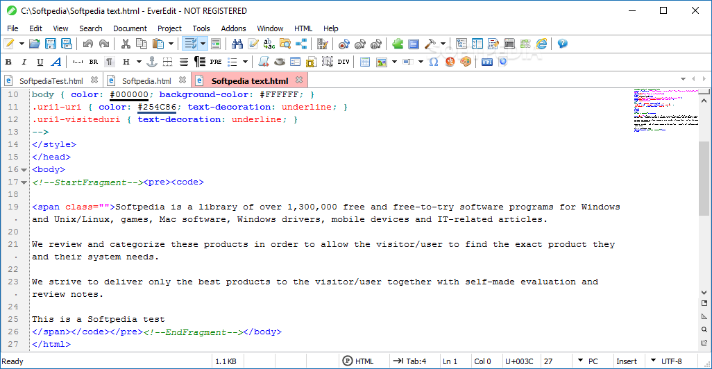Redo the last undone edit
The height and width of the screenshot is (369, 712).
tap(104, 44)
